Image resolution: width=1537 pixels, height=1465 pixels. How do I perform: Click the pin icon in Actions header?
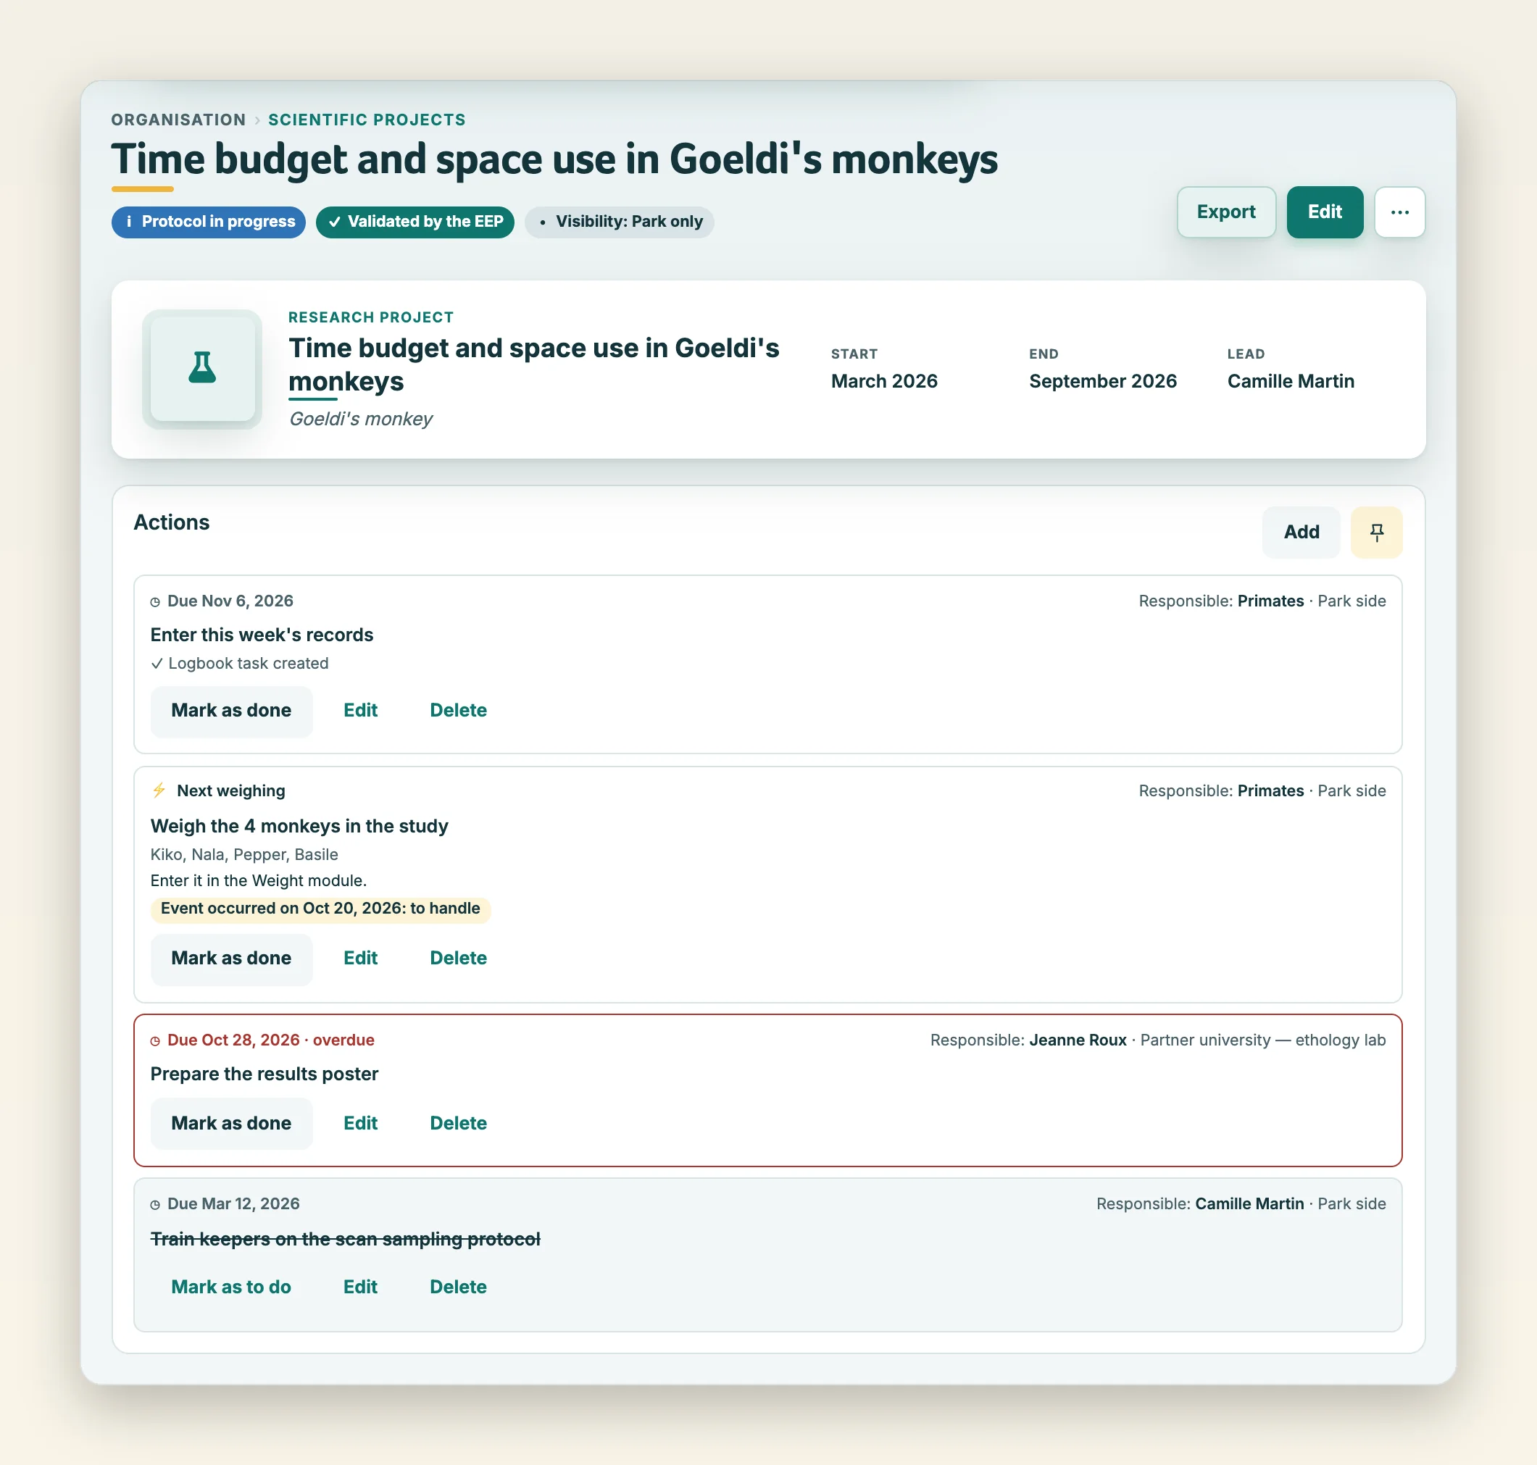(1376, 532)
